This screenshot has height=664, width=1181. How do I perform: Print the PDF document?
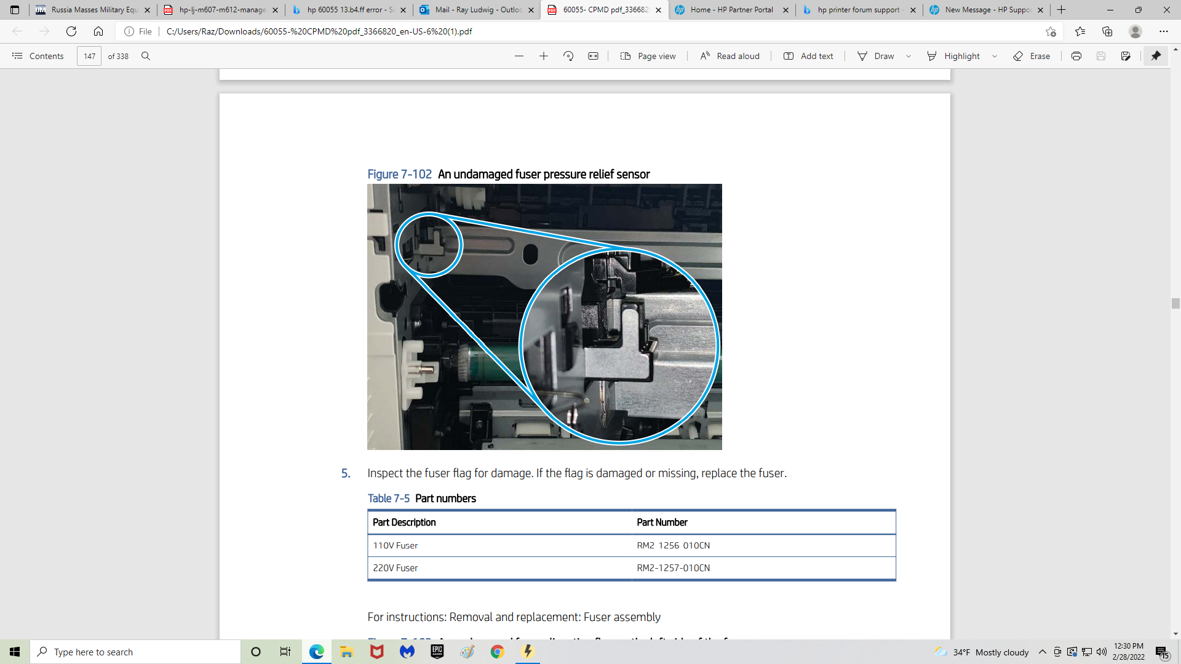click(x=1076, y=56)
